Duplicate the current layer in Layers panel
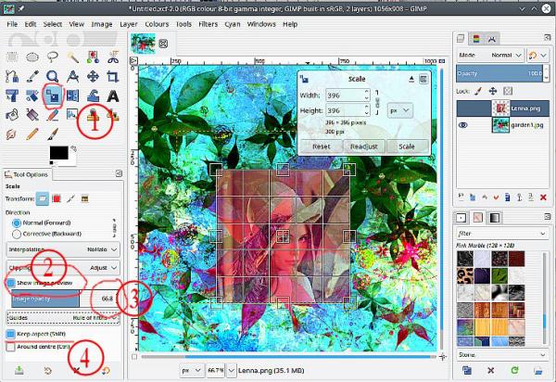The image size is (556, 382). tap(508, 197)
